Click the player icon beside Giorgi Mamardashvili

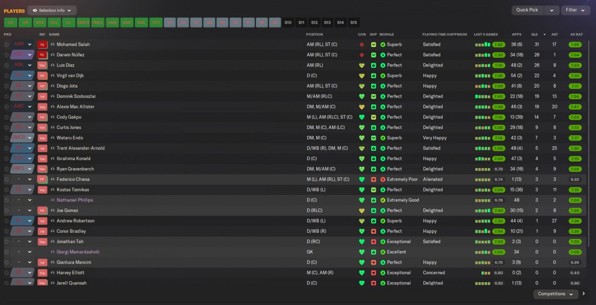pyautogui.click(x=53, y=252)
